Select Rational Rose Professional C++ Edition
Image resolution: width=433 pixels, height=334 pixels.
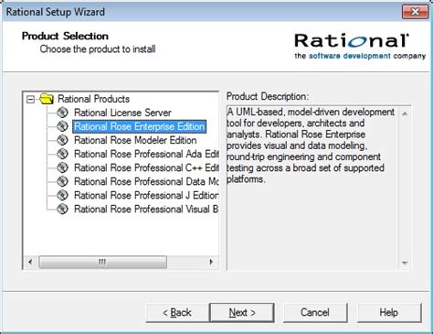click(146, 167)
